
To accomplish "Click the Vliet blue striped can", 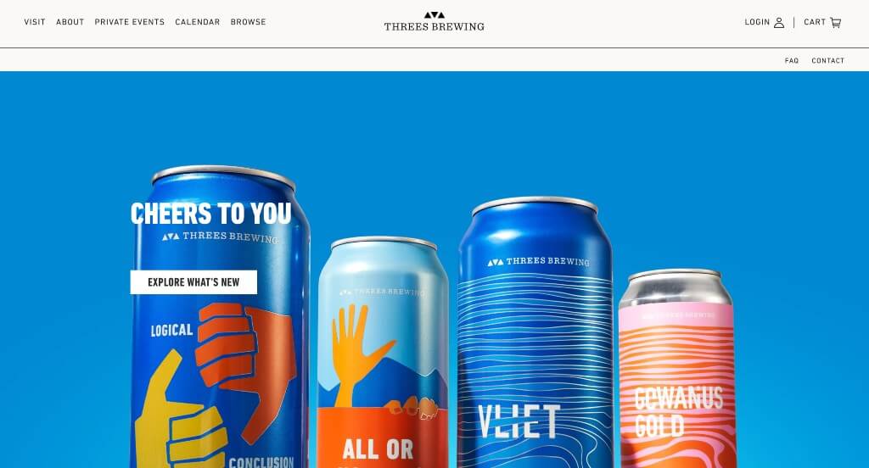I will 535,335.
